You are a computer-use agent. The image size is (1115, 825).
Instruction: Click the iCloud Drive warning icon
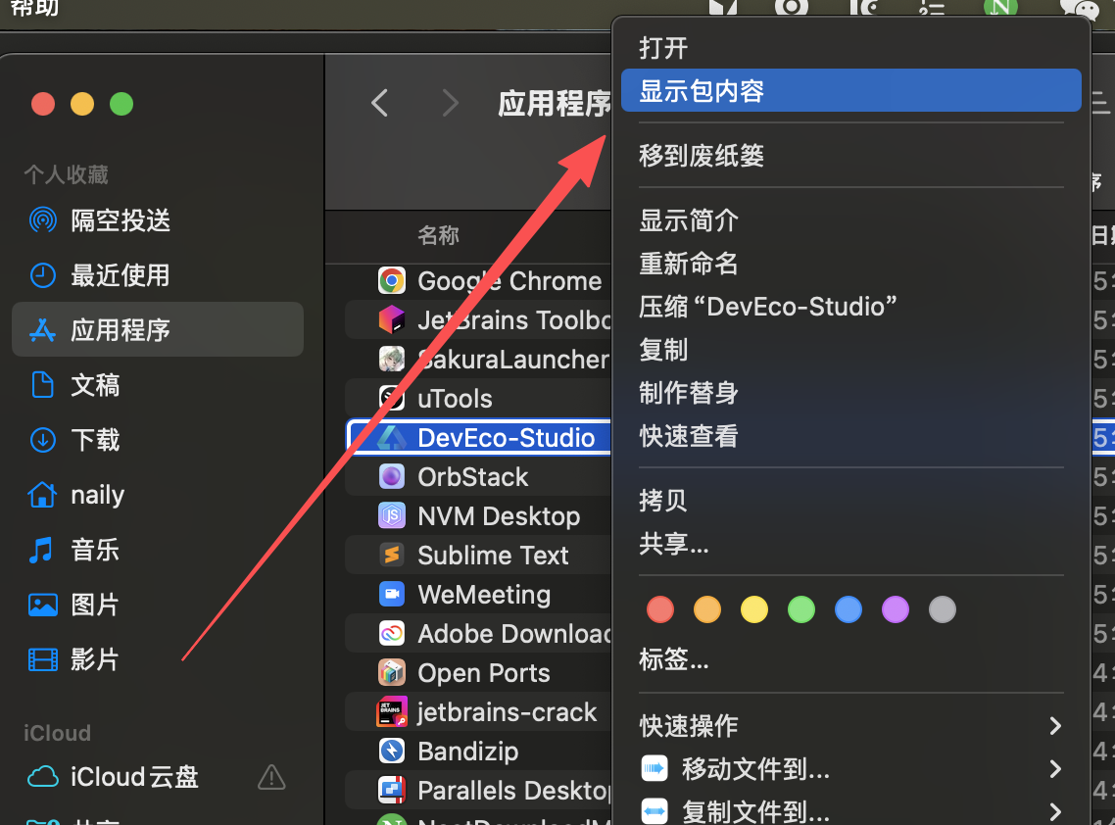pos(271,778)
